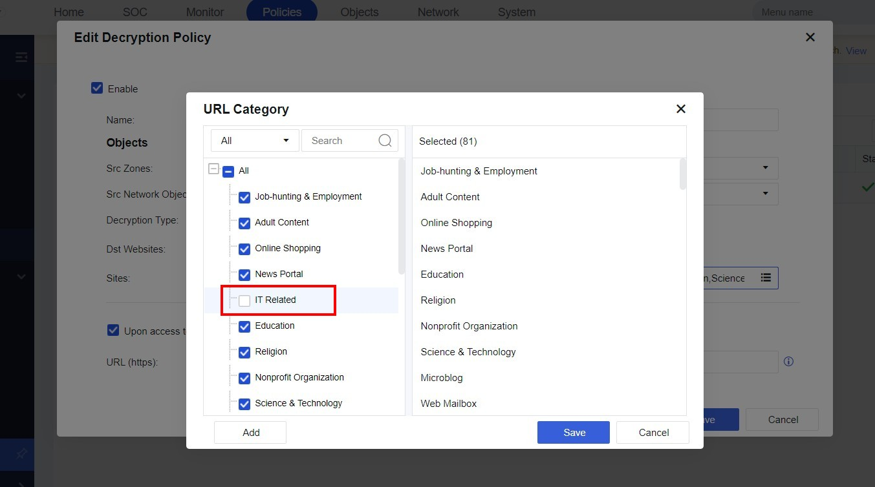Select Microblog in Selected list
Image resolution: width=875 pixels, height=487 pixels.
point(442,378)
